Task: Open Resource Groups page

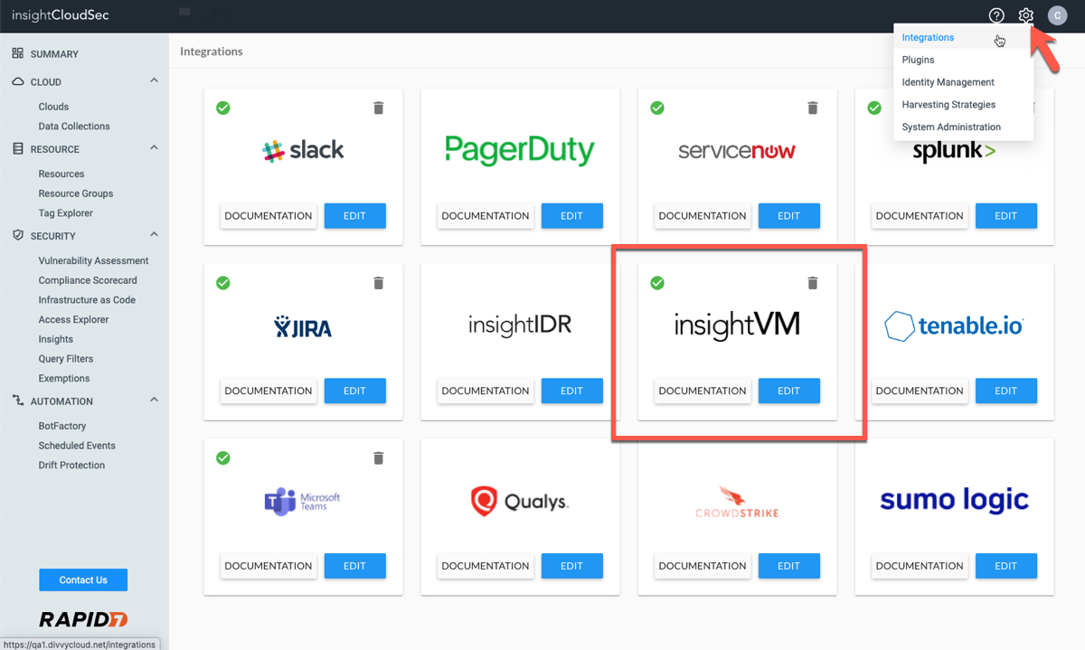Action: click(76, 193)
